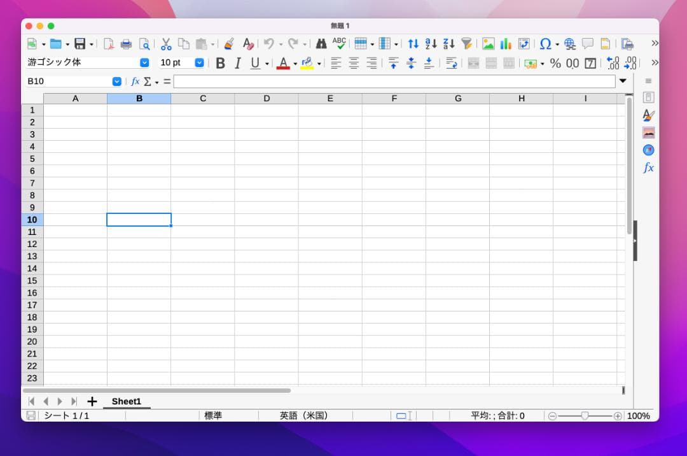Export as PDF from the toolbar
Screen dimensions: 687x456
pos(109,44)
